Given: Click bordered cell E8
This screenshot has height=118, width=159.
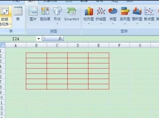Looking at the screenshot, I should tap(99, 87).
